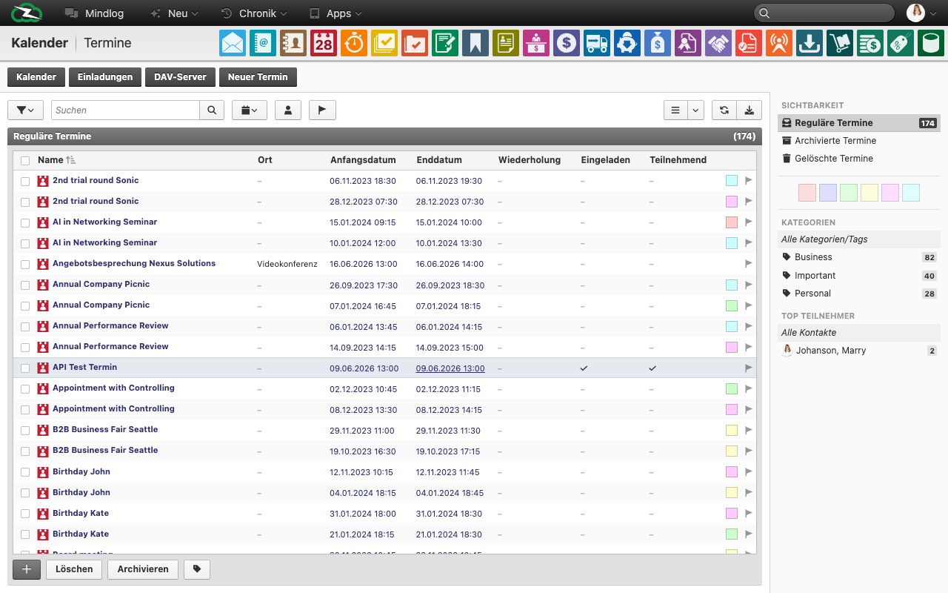Open the teal address book icon
The width and height of the screenshot is (948, 593).
[263, 43]
